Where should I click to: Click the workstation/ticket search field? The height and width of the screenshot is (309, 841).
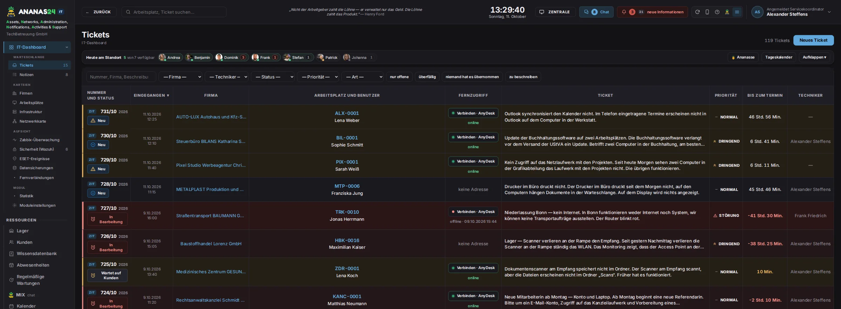[174, 12]
